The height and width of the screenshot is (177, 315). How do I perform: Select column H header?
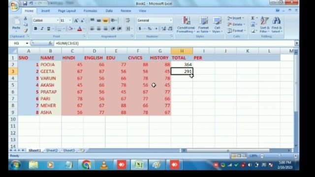[x=182, y=51]
